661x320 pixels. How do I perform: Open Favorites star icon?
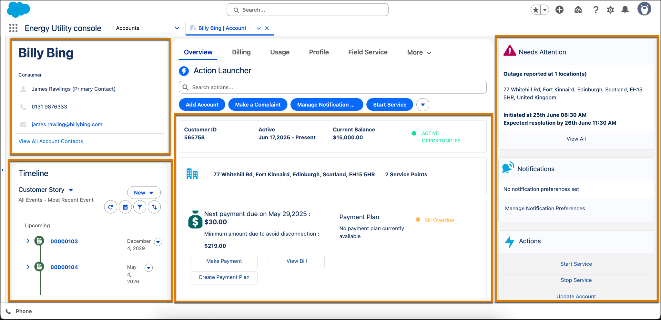536,10
